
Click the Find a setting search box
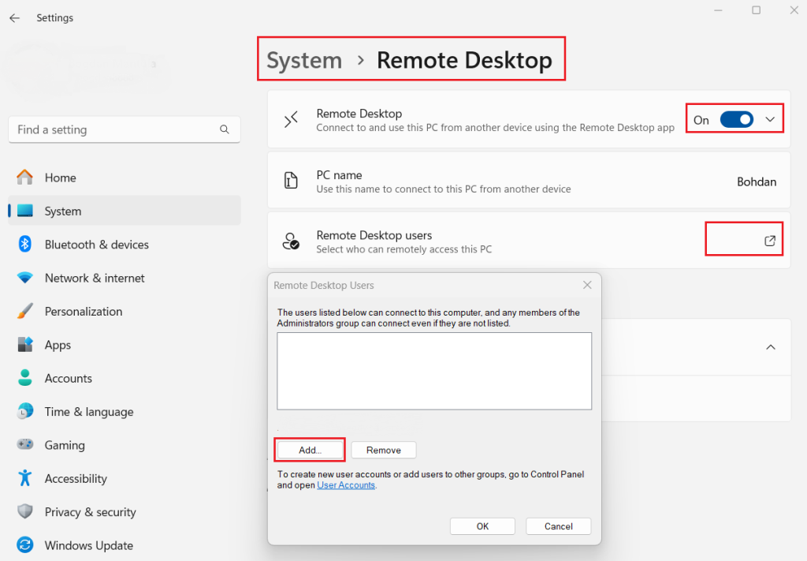124,129
